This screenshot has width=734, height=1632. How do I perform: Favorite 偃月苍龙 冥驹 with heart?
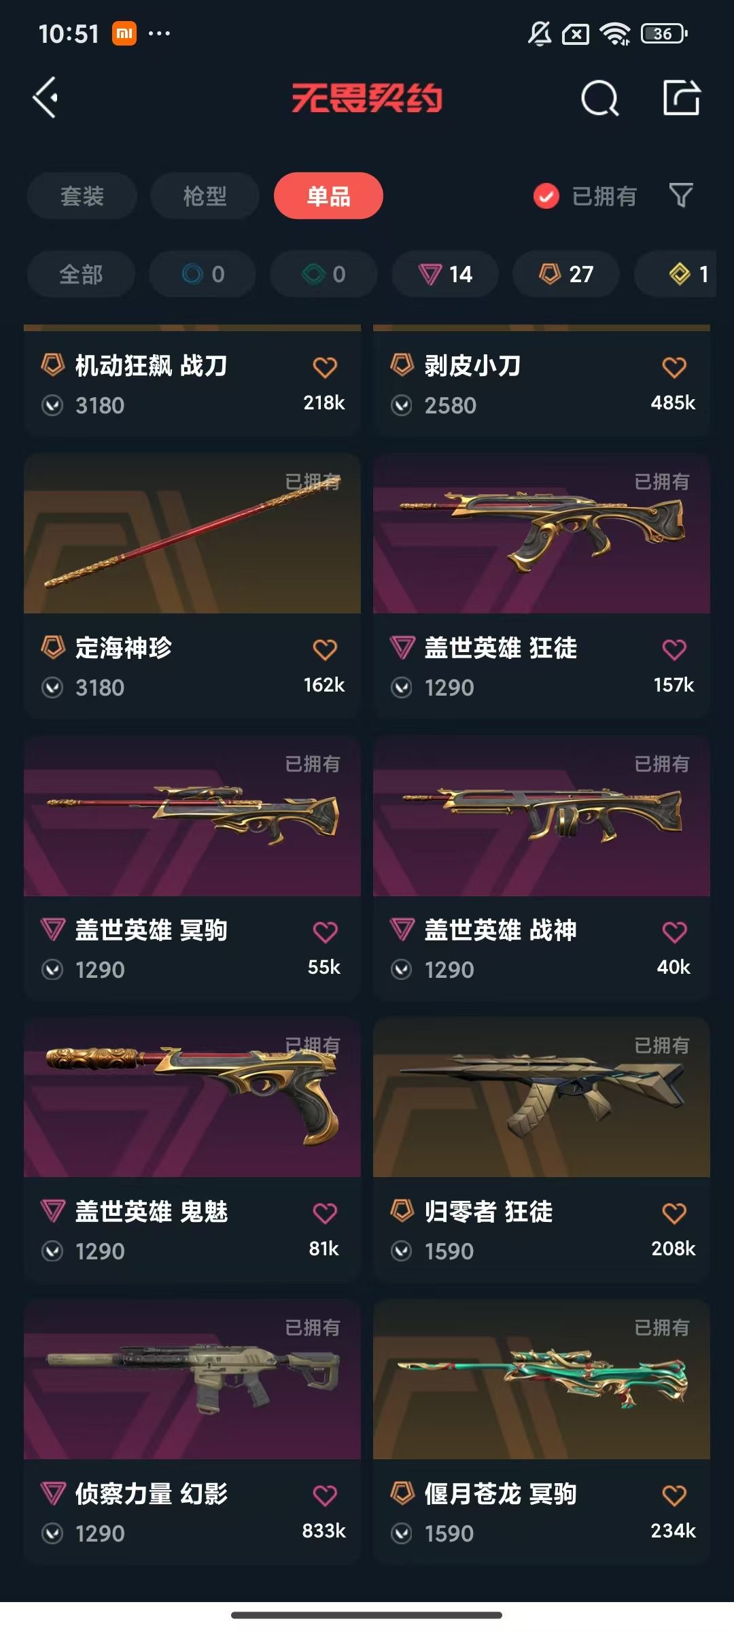674,1495
